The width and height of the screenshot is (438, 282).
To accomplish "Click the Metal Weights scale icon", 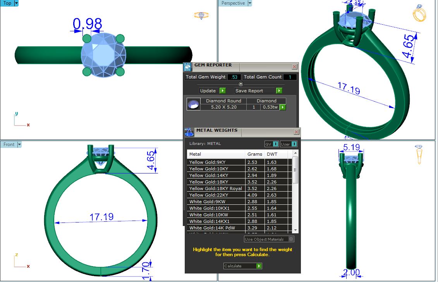I will pyautogui.click(x=189, y=132).
